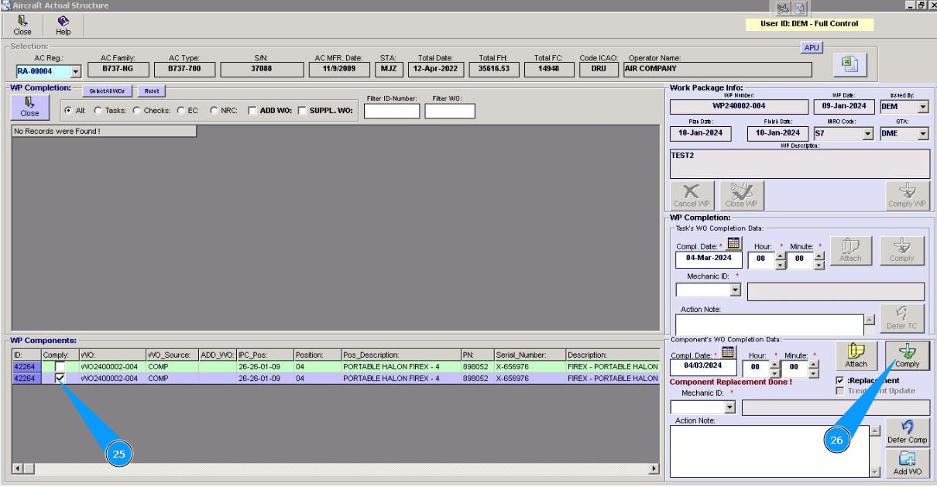The image size is (937, 487).
Task: Toggle Comply checkbox in second component row
Action: pos(60,379)
